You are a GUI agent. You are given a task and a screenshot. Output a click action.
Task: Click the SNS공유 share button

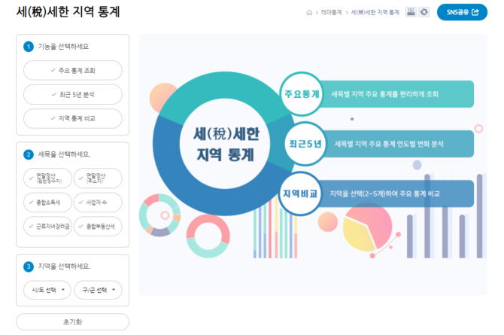(461, 13)
